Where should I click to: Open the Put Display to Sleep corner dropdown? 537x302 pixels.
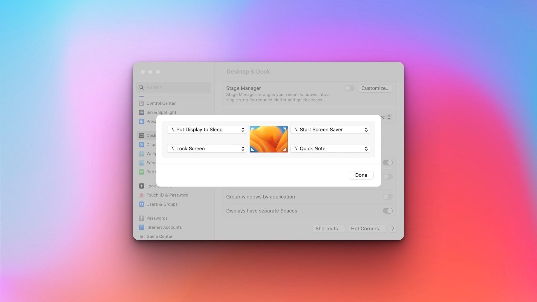tap(207, 129)
